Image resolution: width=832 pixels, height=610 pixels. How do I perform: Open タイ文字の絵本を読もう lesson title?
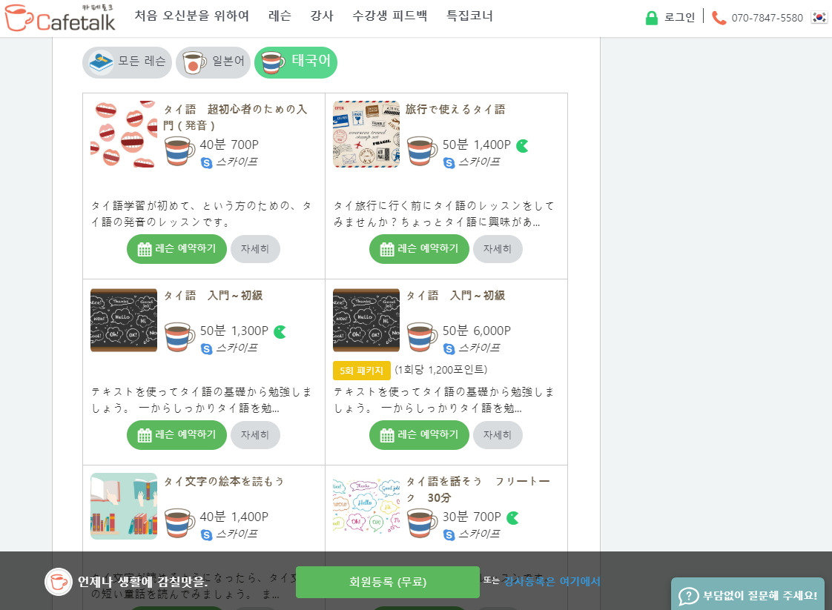click(223, 482)
